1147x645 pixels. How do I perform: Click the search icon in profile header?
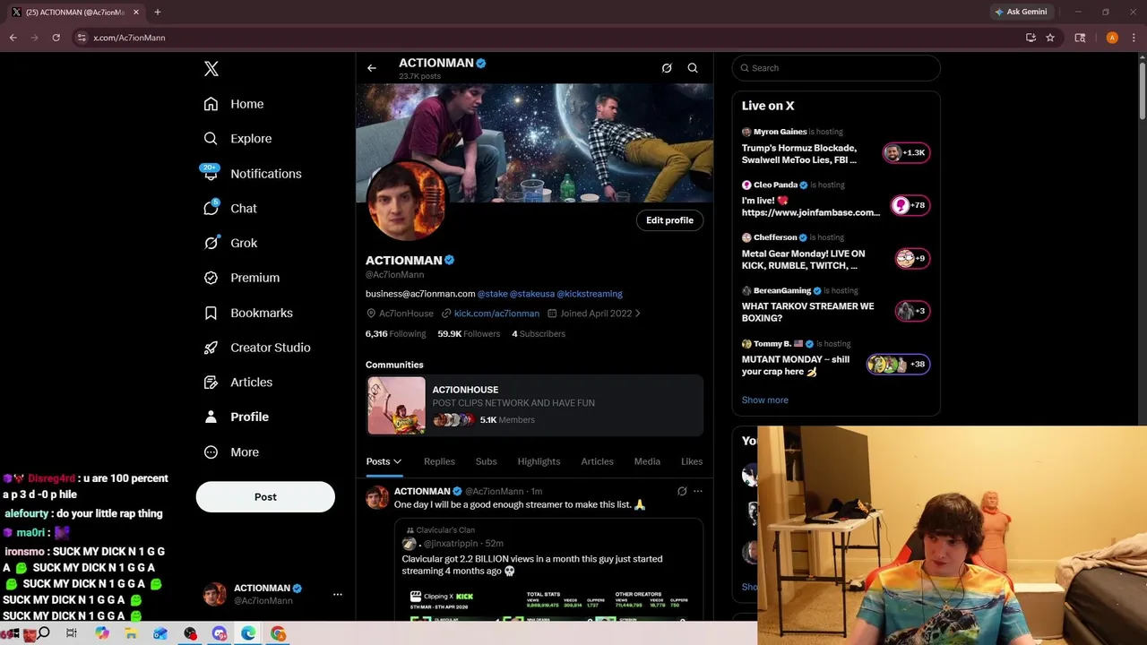tap(693, 68)
